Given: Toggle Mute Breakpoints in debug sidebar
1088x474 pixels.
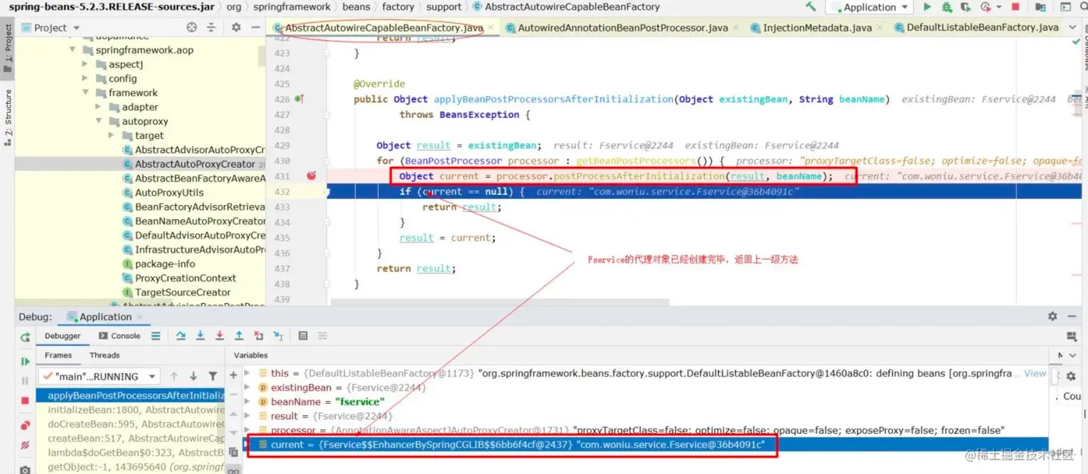Looking at the screenshot, I should pos(25,445).
